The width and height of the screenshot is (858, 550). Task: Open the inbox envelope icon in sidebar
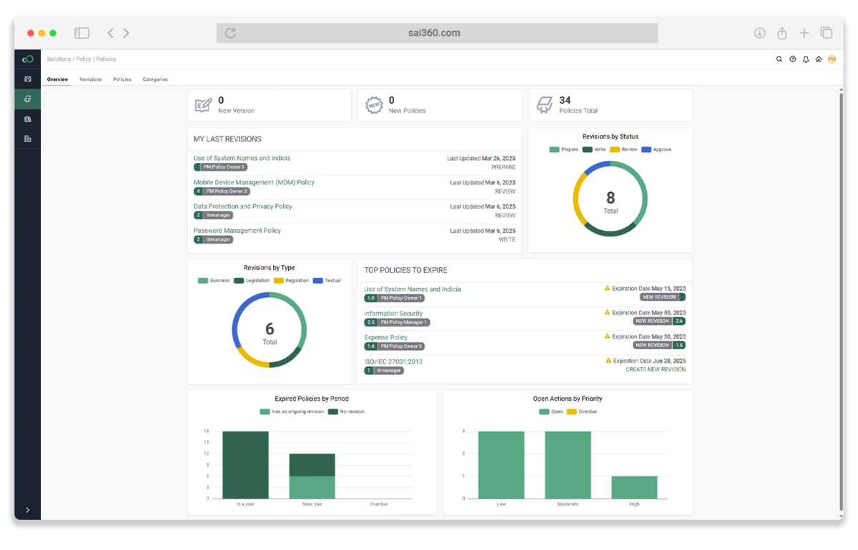pyautogui.click(x=27, y=79)
